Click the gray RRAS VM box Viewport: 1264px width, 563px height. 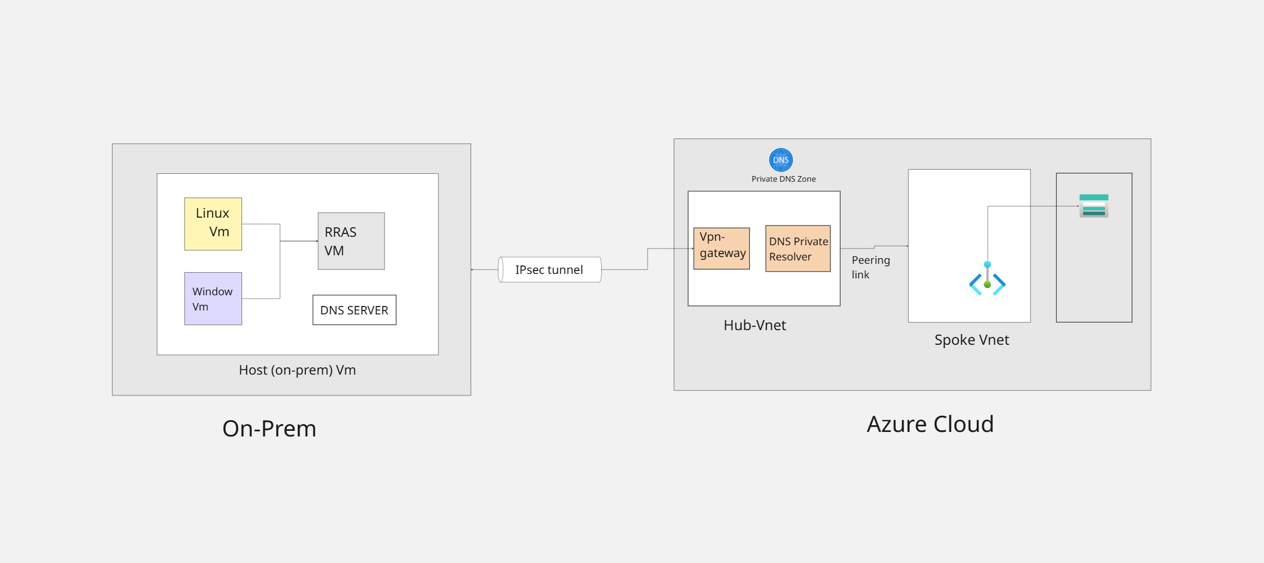351,241
